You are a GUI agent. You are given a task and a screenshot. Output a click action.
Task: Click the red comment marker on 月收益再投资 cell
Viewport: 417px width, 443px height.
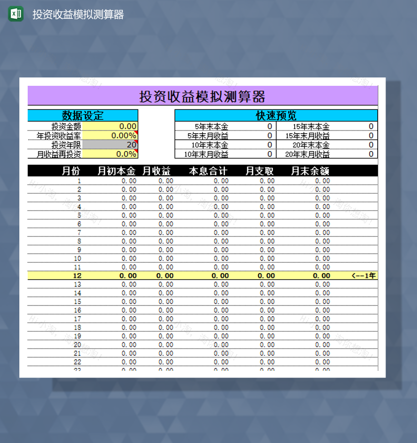[x=136, y=154]
